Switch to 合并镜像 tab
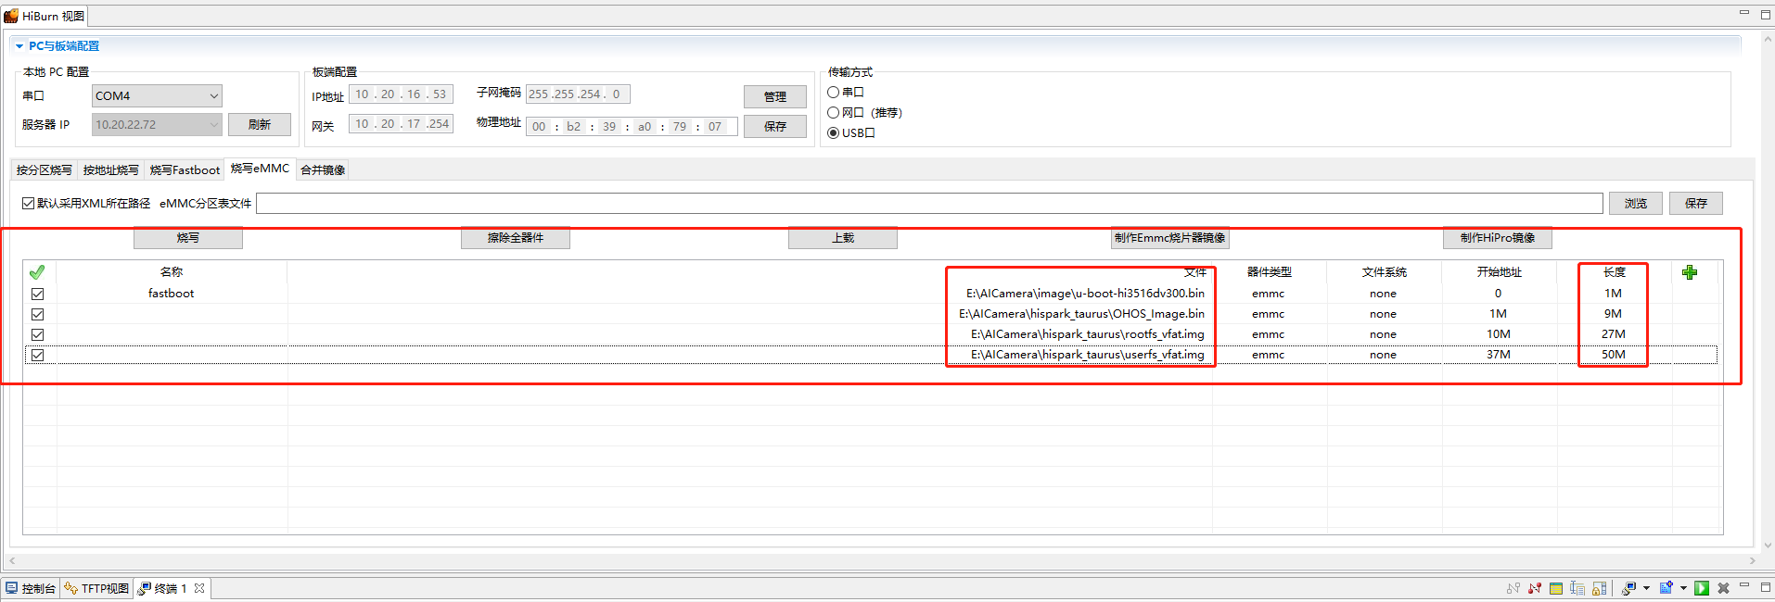1775x602 pixels. pyautogui.click(x=323, y=169)
